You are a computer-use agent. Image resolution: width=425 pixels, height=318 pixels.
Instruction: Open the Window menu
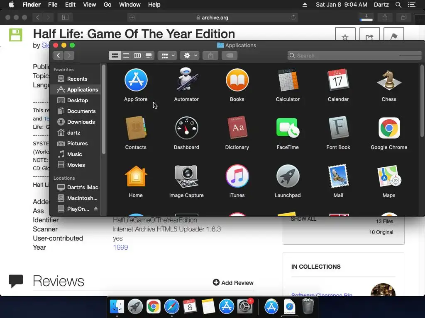tap(130, 5)
